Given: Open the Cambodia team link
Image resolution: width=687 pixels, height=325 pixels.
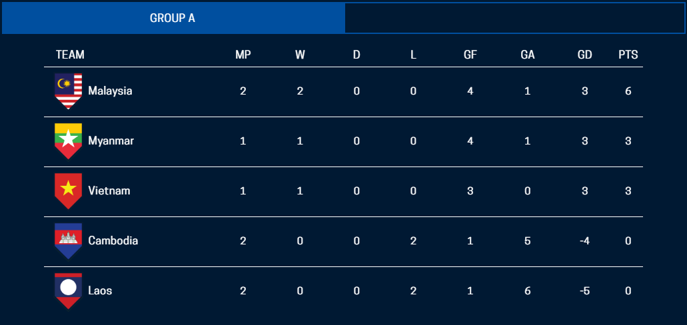Looking at the screenshot, I should pos(113,240).
